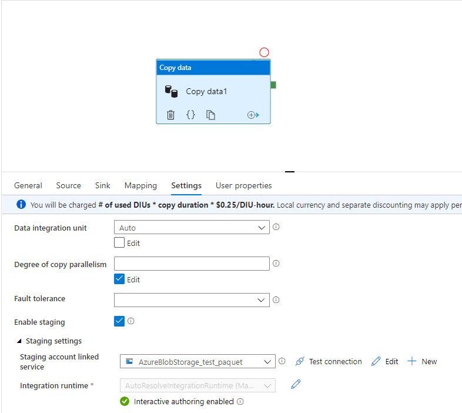
Task: Click the blue info icon in charge banner
Action: 21,204
